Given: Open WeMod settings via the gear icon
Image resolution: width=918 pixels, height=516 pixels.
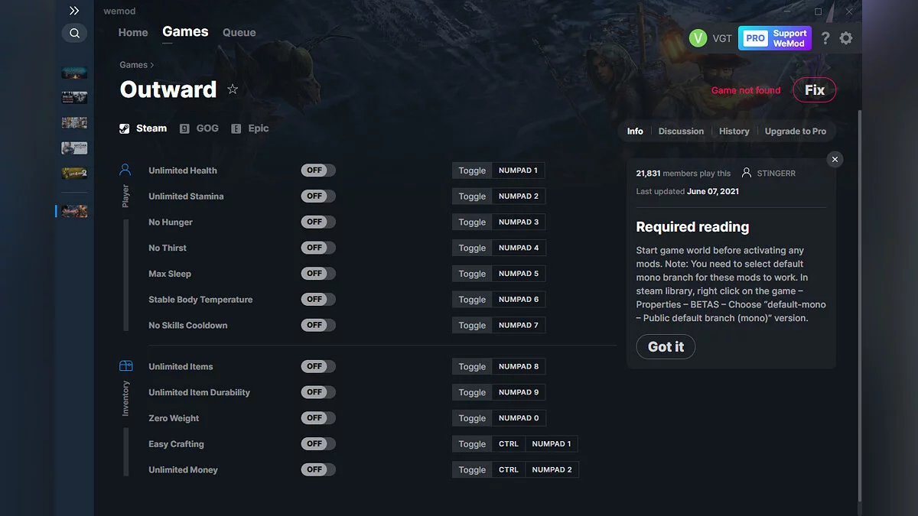Looking at the screenshot, I should [x=846, y=37].
